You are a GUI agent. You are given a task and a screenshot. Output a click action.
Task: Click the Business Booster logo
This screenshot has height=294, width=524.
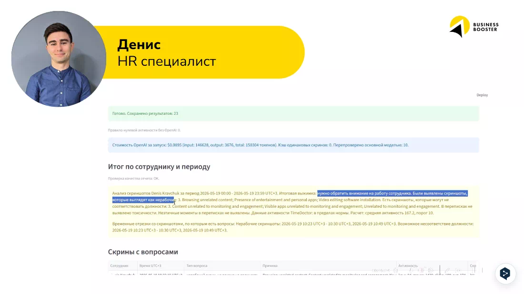click(474, 26)
